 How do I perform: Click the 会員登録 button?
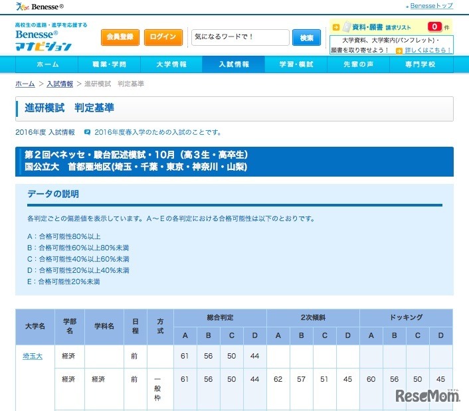point(120,37)
